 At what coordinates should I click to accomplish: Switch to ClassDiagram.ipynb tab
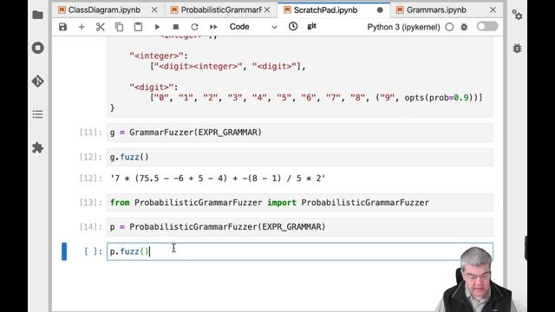(x=104, y=10)
